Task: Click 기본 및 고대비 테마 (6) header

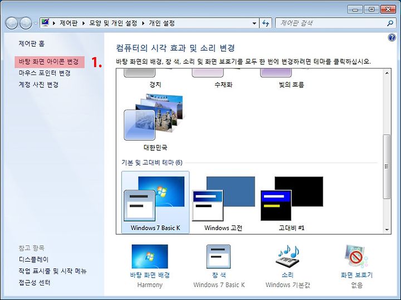Action: click(x=152, y=162)
